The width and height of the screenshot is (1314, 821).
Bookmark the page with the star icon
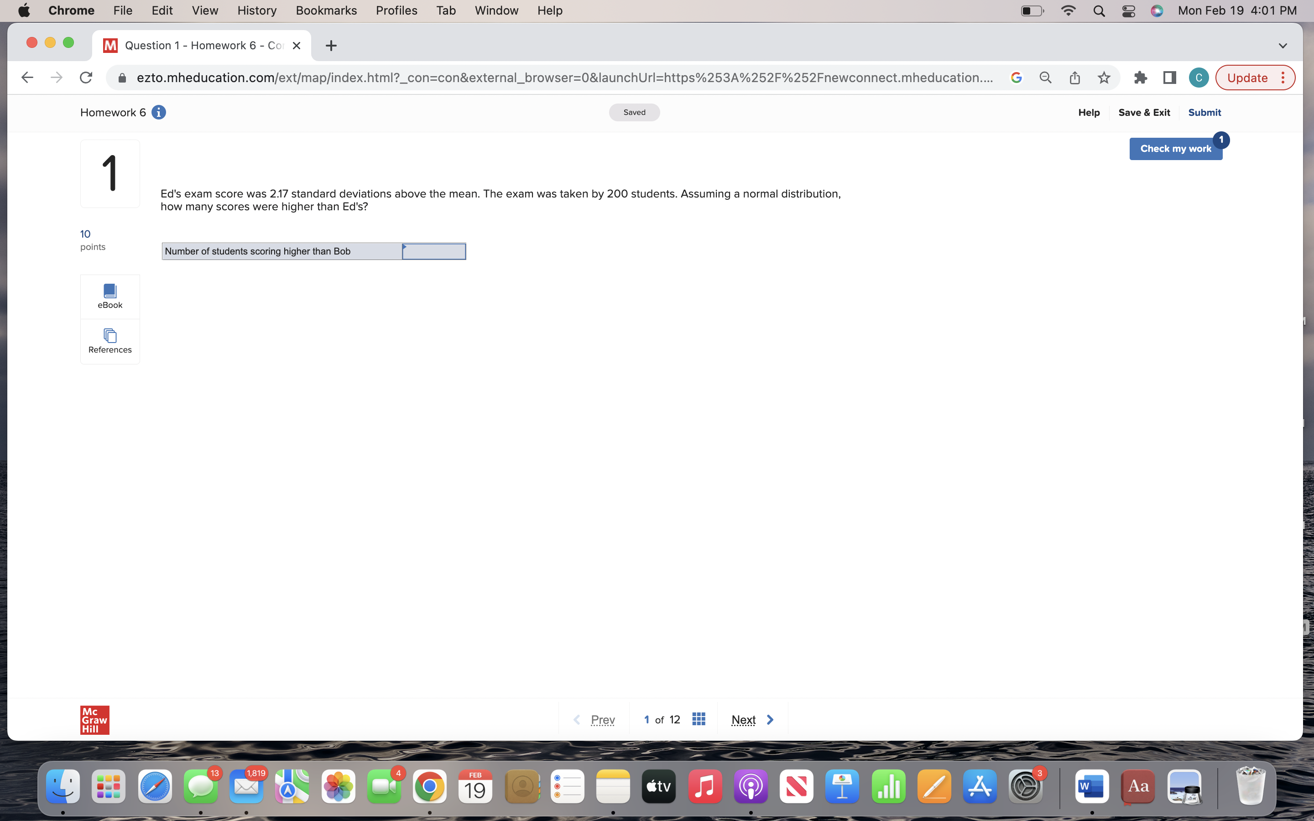[1104, 77]
